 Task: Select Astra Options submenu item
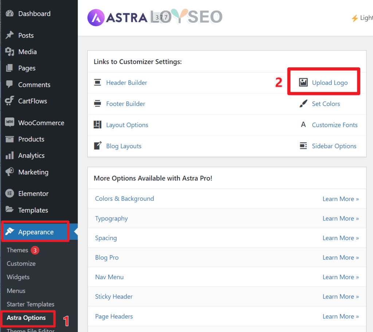tap(26, 318)
